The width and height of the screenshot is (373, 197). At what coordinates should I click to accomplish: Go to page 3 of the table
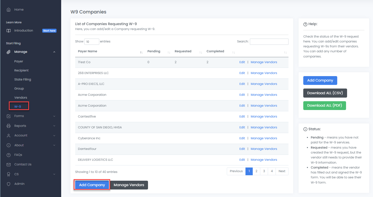click(x=264, y=171)
